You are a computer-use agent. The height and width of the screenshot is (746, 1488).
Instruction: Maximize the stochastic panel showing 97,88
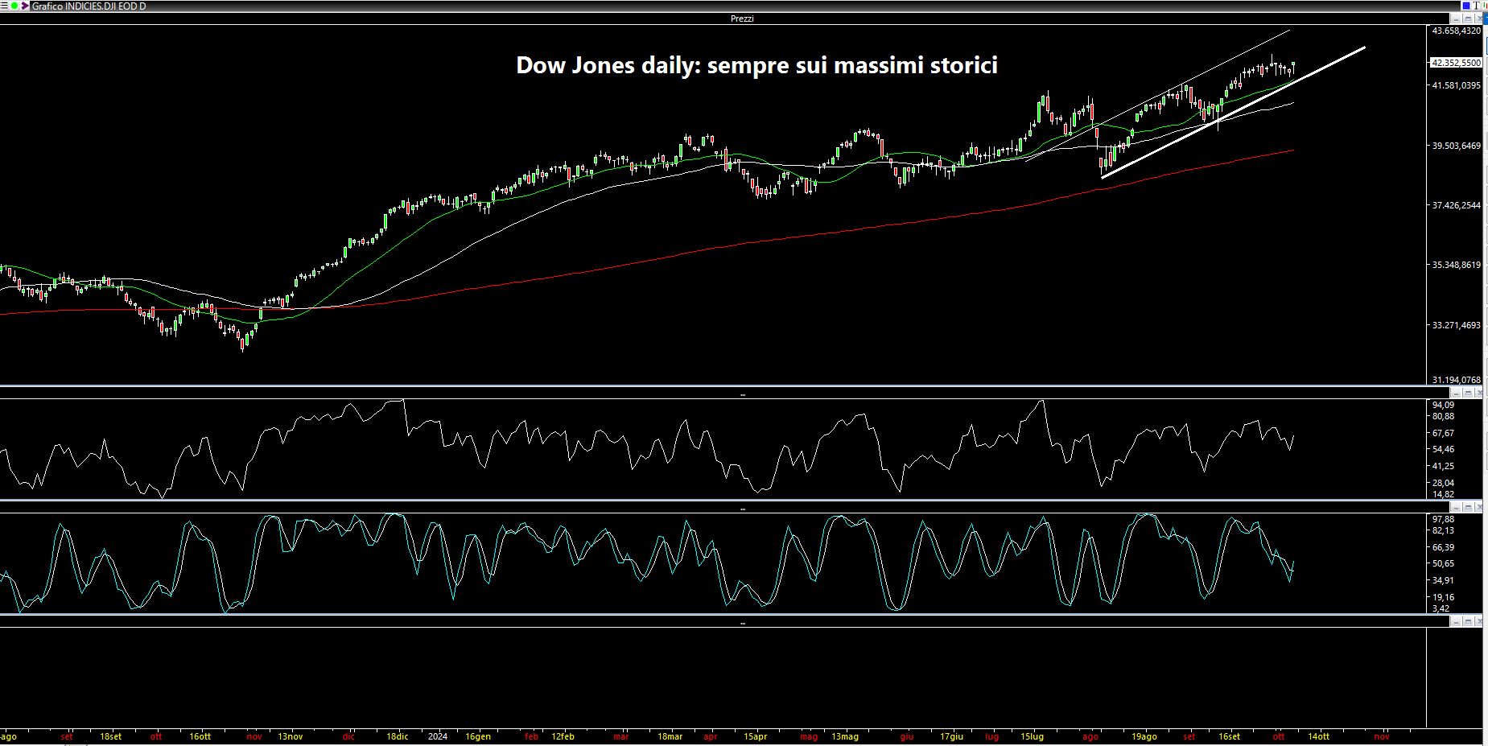click(1468, 507)
